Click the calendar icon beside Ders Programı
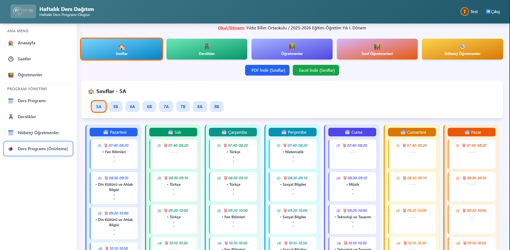Viewport: 510px width, 250px height. (11, 101)
